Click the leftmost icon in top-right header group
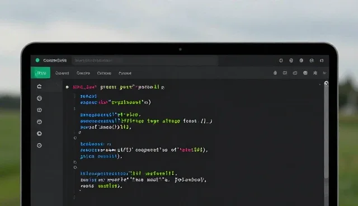This screenshot has width=358, height=206. pyautogui.click(x=281, y=60)
